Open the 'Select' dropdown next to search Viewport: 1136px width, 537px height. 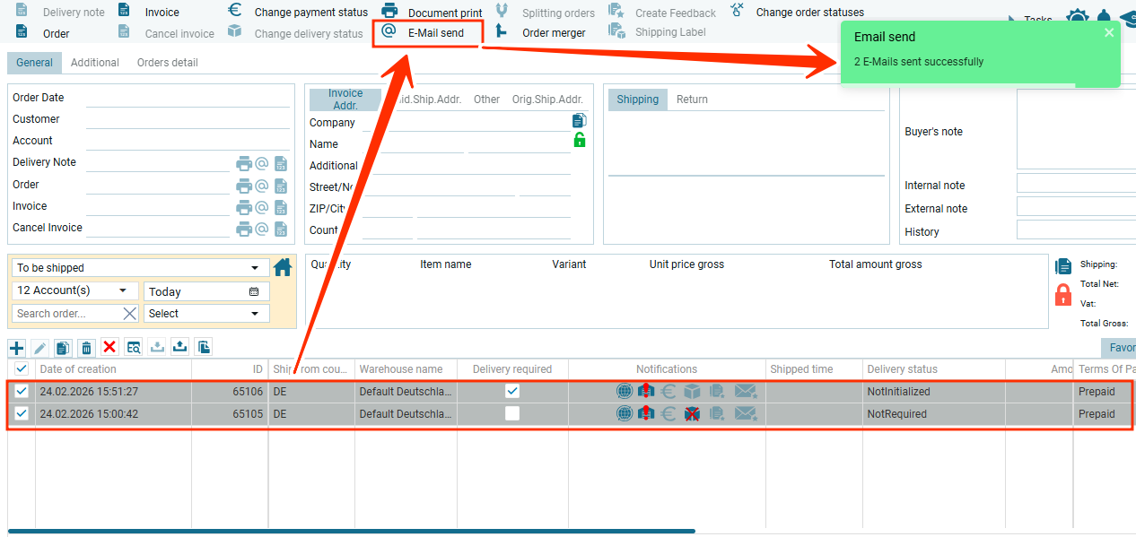[206, 314]
